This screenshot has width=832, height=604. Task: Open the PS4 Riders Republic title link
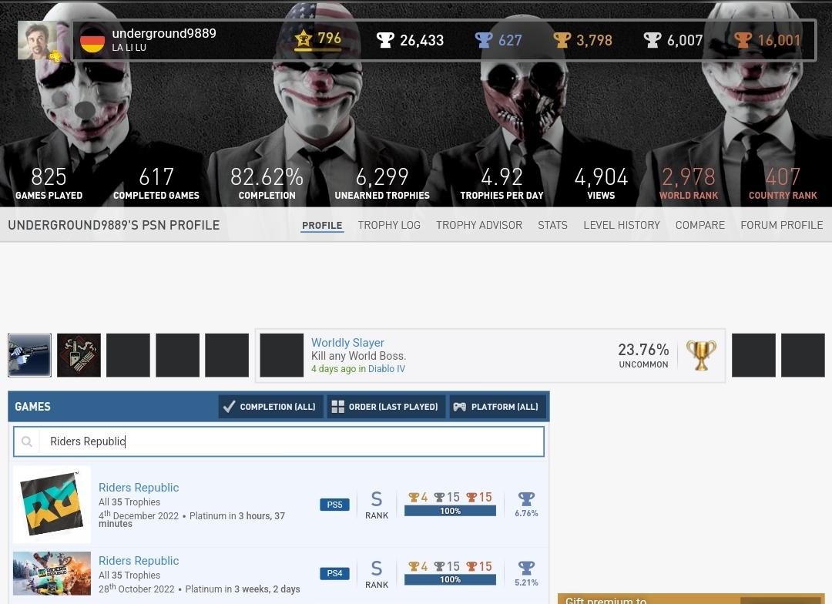click(x=139, y=561)
